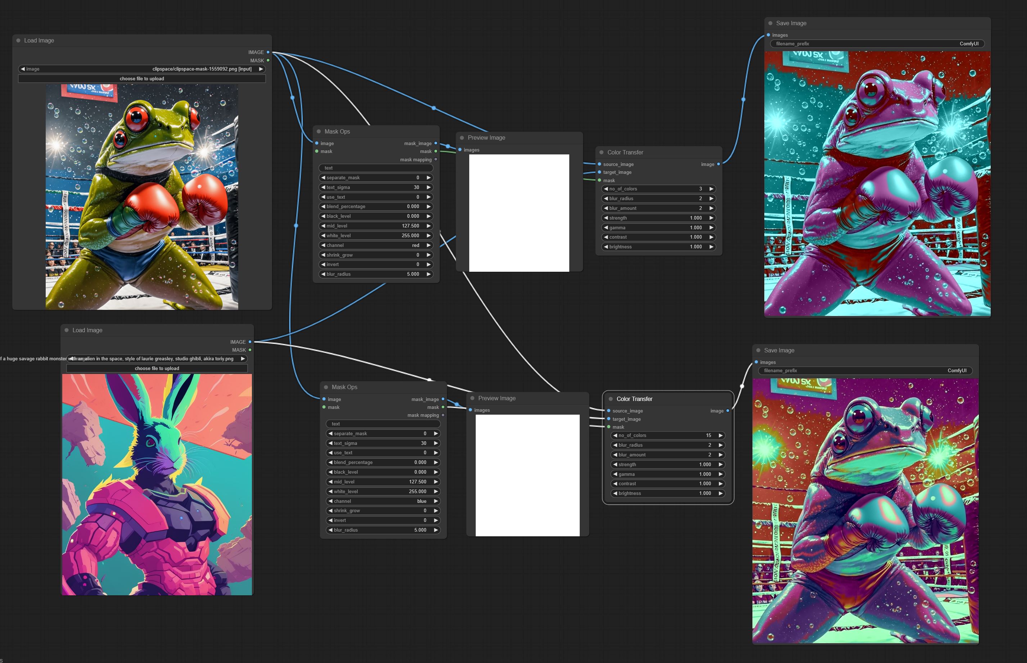This screenshot has height=663, width=1027.
Task: Collapse the frog Load Image node title dot
Action: click(x=18, y=40)
